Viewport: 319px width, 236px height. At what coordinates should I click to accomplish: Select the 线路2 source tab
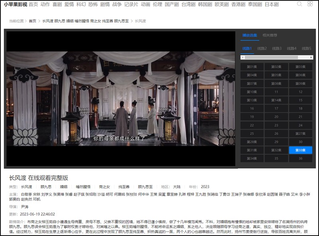[x=262, y=49]
